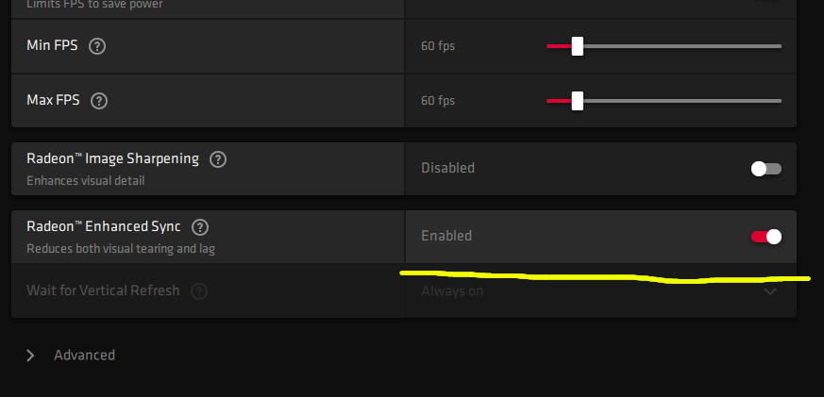Click the Max FPS 60 fps value
Image resolution: width=824 pixels, height=397 pixels.
coord(437,101)
